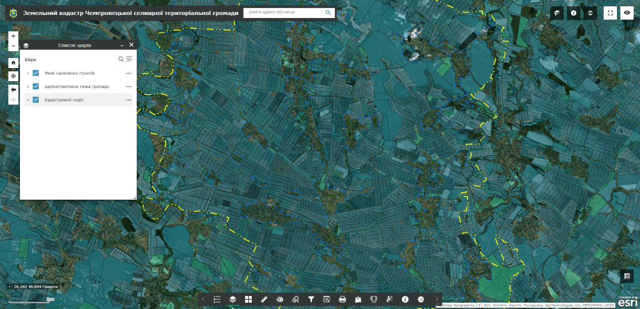Screen dimensions: 640x309
Task: Select the Межі населених пунктів layer name
Action: (70, 74)
